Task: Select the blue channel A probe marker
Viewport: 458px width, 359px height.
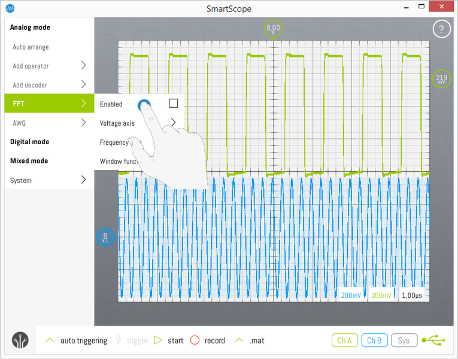Action: pyautogui.click(x=105, y=238)
